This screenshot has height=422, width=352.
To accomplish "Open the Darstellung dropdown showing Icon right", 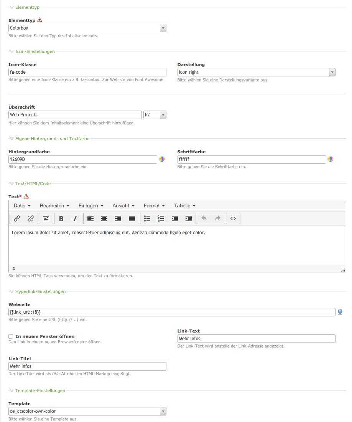I will tap(256, 72).
